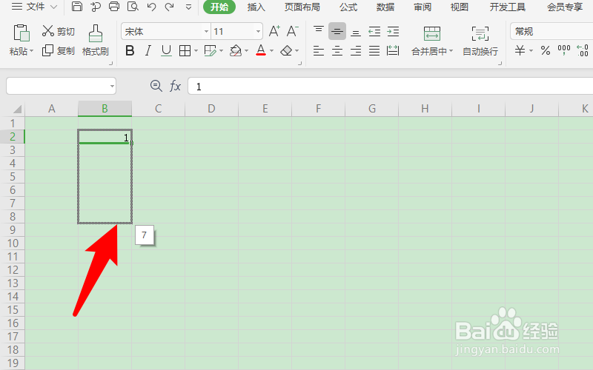Expand the 粘贴 dropdown arrow
This screenshot has height=370, width=593.
(31, 51)
